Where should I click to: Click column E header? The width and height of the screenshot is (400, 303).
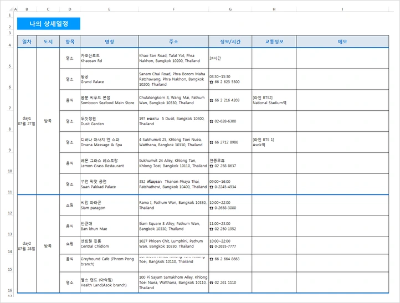109,9
